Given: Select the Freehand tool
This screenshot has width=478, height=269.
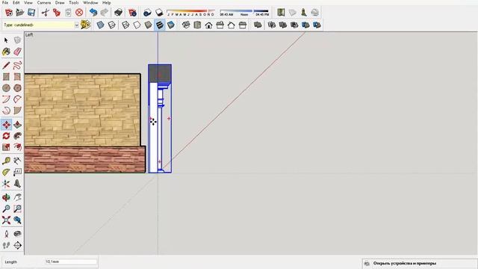Looking at the screenshot, I should point(17,65).
